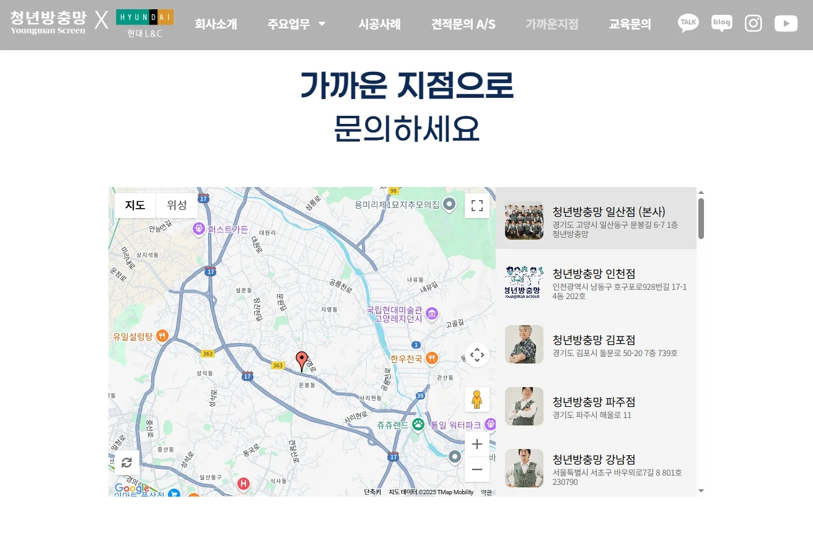Select 청년방충망 강남점 branch
This screenshot has width=813, height=558.
click(596, 468)
